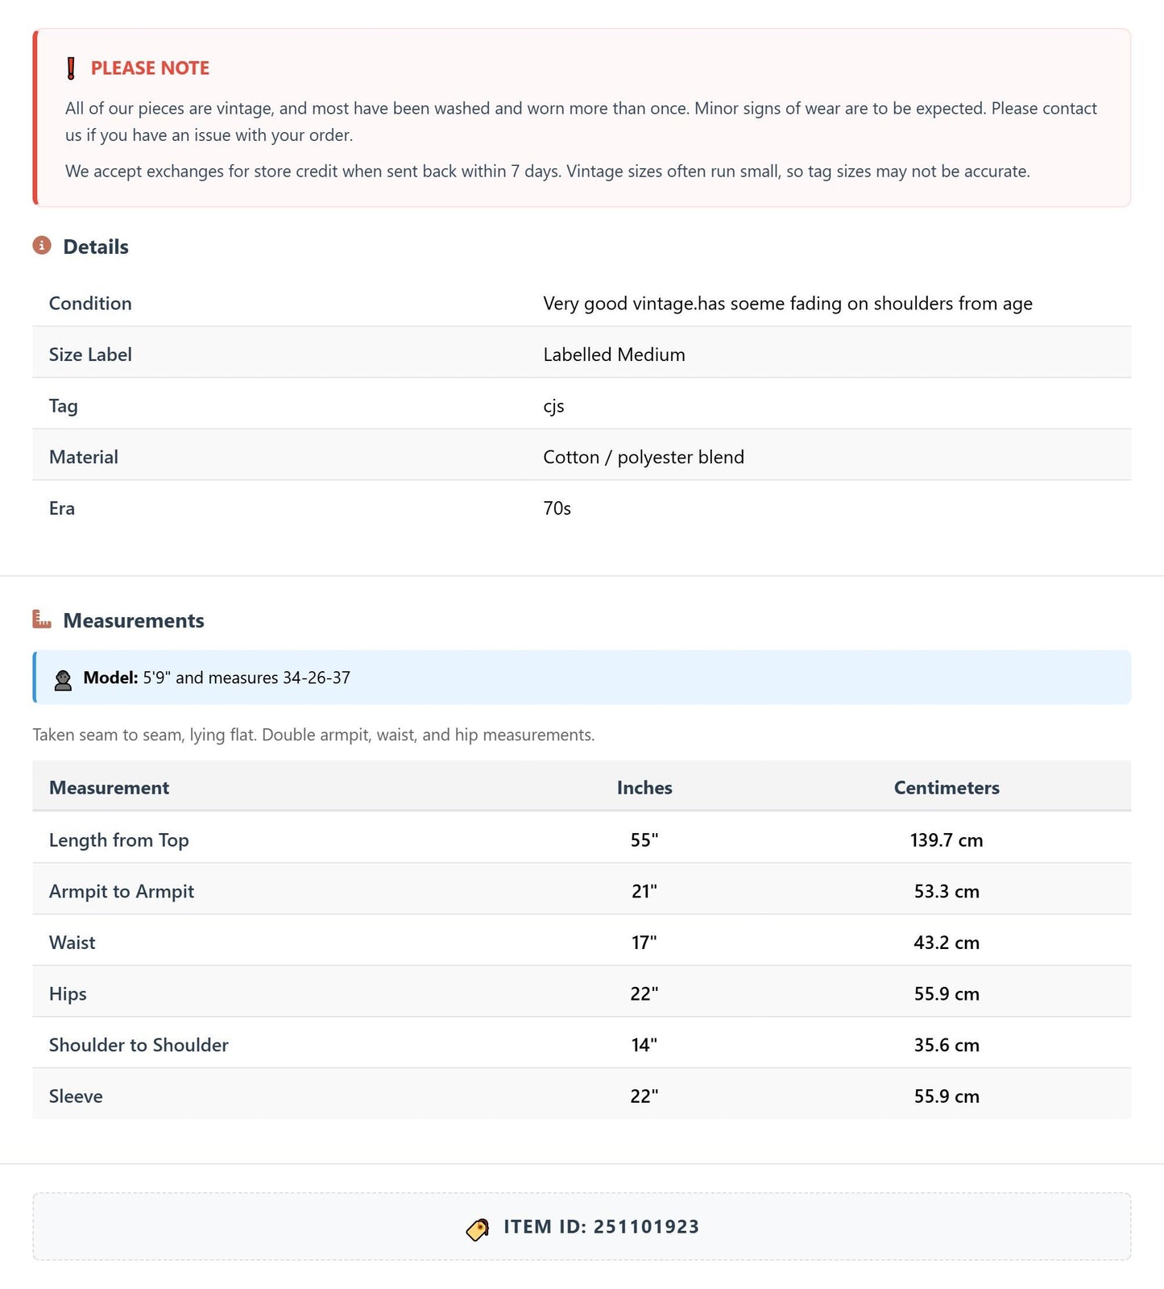Click the model measurements info banner
The image size is (1164, 1289).
click(x=582, y=678)
